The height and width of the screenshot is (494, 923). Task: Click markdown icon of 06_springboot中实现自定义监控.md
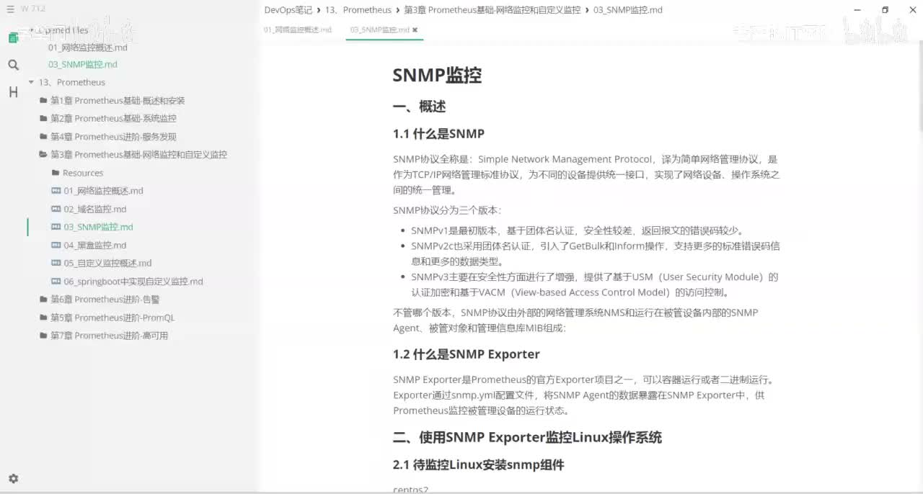pyautogui.click(x=56, y=282)
